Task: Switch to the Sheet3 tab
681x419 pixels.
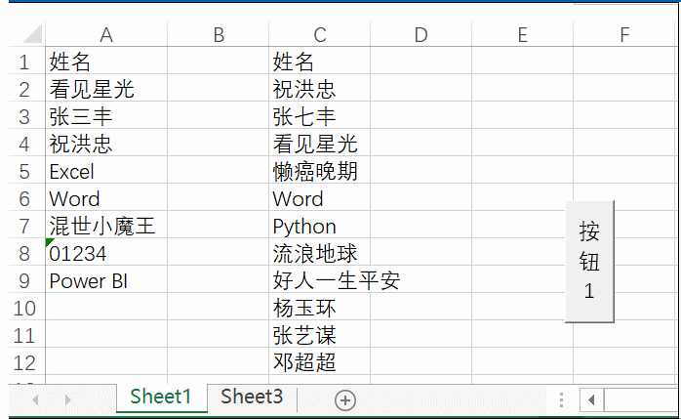Action: (252, 397)
